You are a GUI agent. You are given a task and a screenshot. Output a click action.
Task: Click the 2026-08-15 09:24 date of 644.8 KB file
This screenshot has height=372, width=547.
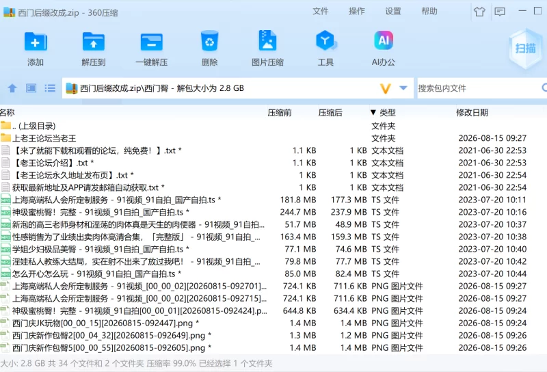click(x=492, y=310)
